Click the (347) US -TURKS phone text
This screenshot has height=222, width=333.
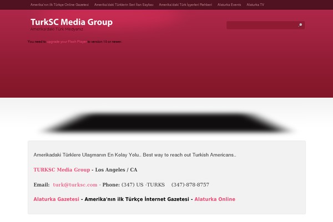coord(143,185)
